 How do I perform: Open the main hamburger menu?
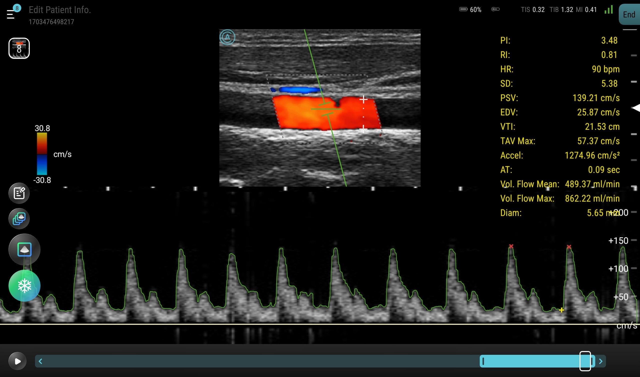click(10, 14)
